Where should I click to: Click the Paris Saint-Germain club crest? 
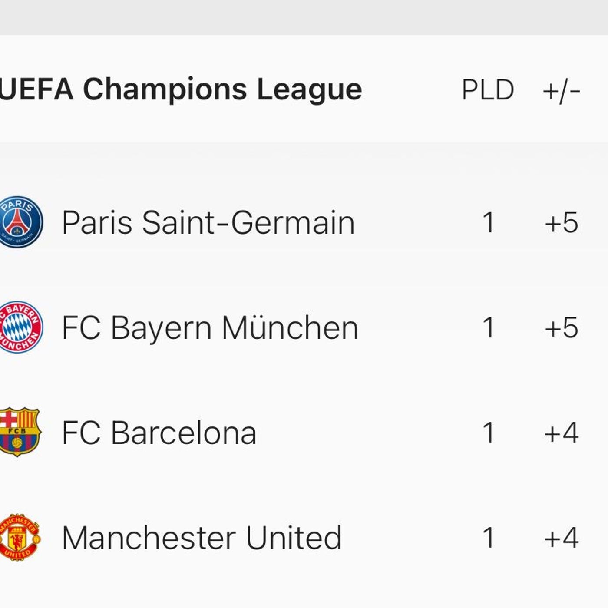tap(21, 222)
